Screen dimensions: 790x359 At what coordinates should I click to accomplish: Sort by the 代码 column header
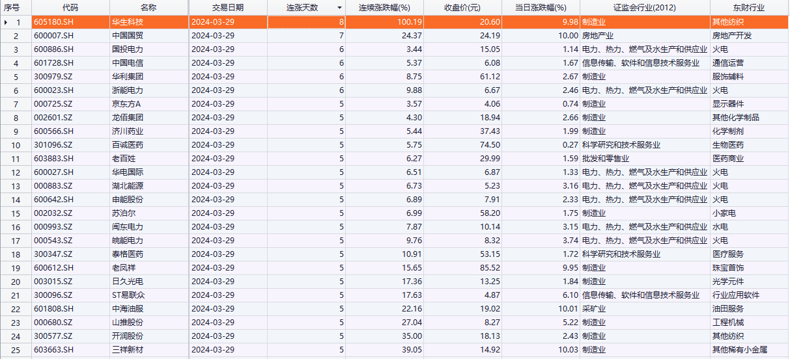click(70, 8)
